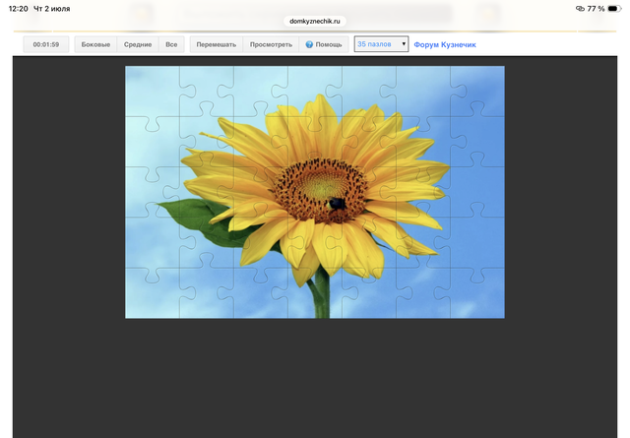Screen dimensions: 630x438
Task: Tap the date Чт 2 июля
Action: (x=52, y=9)
